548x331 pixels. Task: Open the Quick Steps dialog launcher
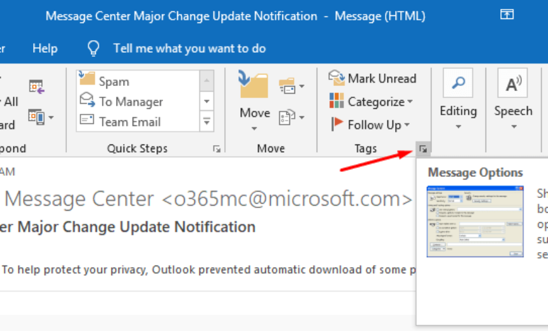tap(217, 149)
